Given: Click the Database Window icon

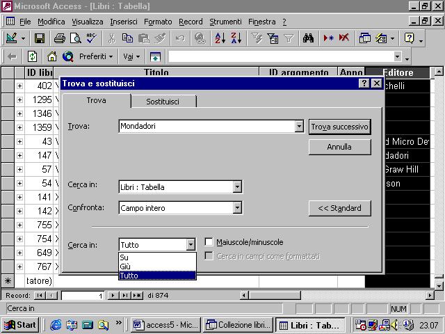Looking at the screenshot, I should pyautogui.click(x=364, y=38).
